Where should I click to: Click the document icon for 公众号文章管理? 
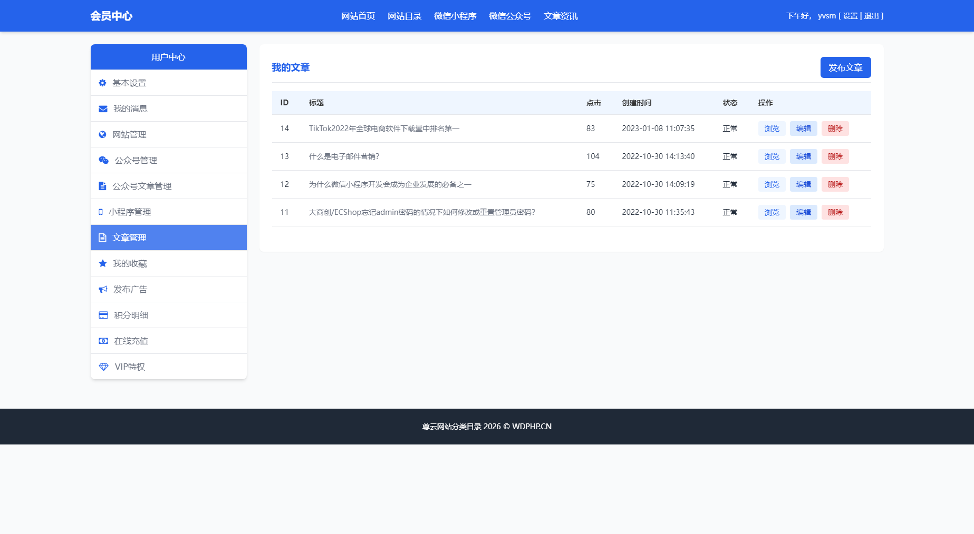click(102, 186)
